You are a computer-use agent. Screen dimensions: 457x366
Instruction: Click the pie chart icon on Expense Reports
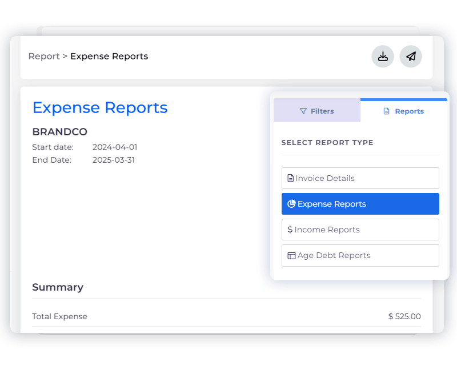291,204
